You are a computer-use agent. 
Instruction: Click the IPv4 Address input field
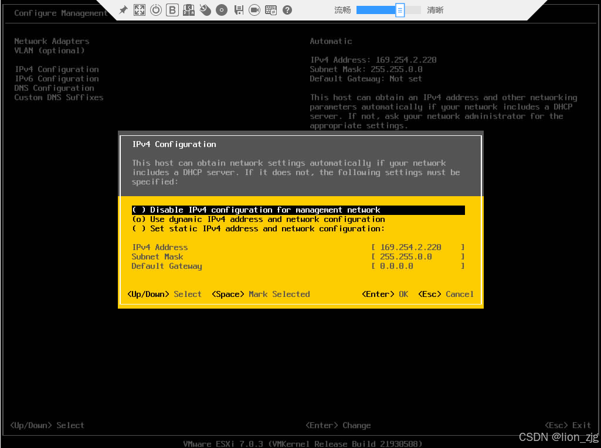click(x=417, y=248)
